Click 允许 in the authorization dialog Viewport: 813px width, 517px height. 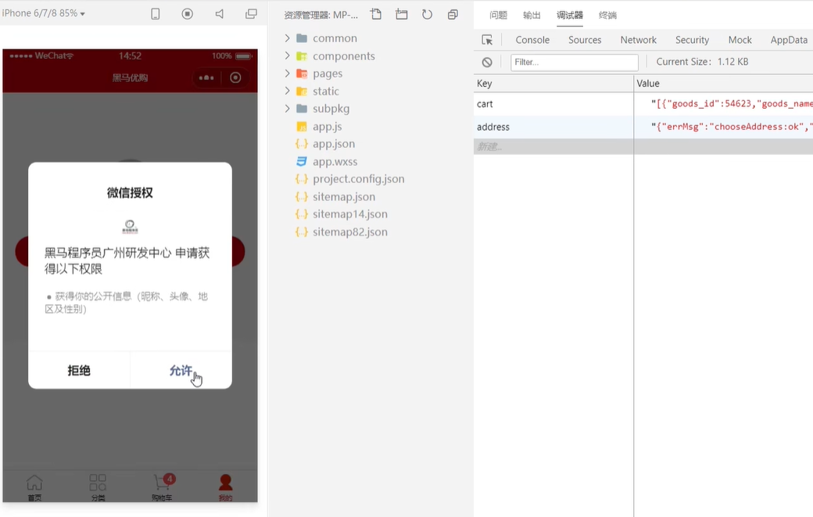coord(181,370)
